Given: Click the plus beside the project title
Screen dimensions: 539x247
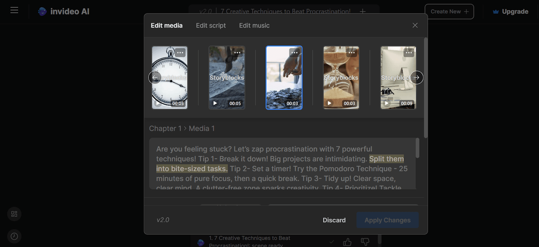Looking at the screenshot, I should 362,11.
